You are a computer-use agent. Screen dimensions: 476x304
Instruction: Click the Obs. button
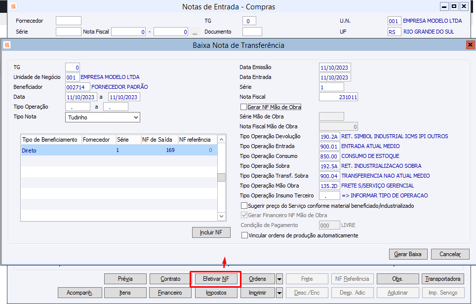click(x=397, y=279)
